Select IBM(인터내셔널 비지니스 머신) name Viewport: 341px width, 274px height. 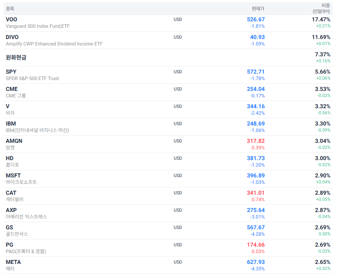[37, 130]
